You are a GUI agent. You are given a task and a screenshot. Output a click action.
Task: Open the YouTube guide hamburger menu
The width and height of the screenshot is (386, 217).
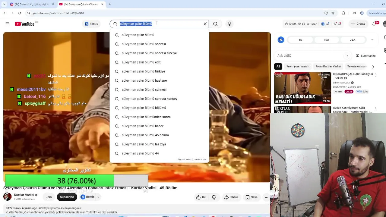click(x=8, y=24)
